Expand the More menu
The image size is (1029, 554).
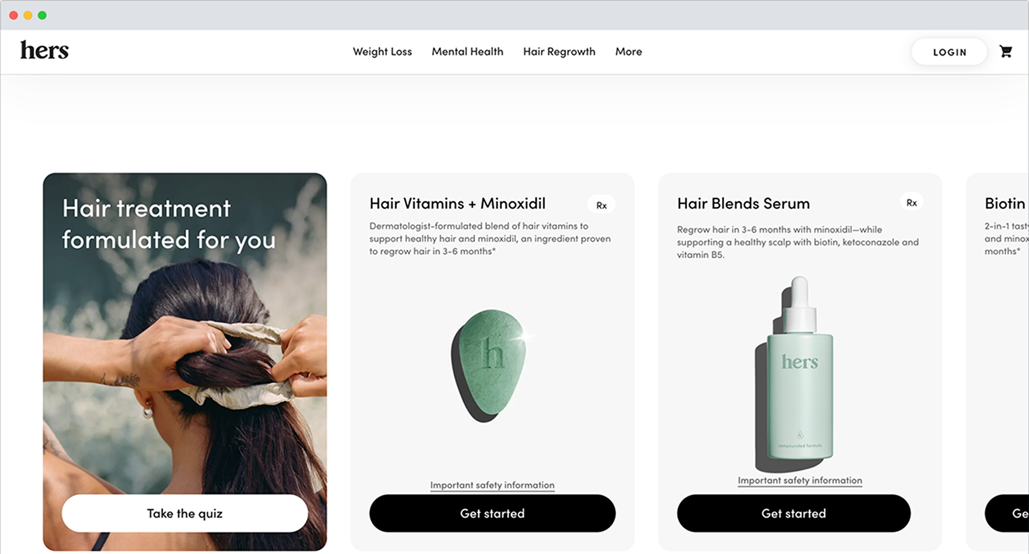pyautogui.click(x=628, y=52)
